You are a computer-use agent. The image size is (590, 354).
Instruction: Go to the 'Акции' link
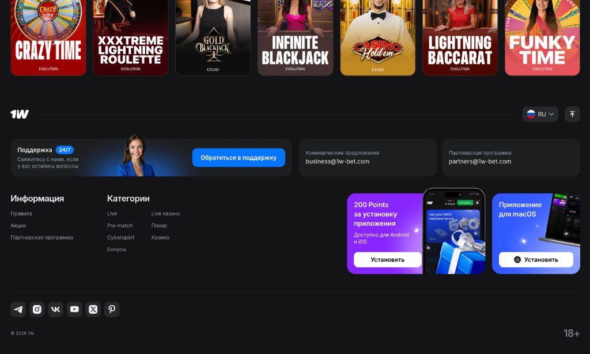click(18, 226)
